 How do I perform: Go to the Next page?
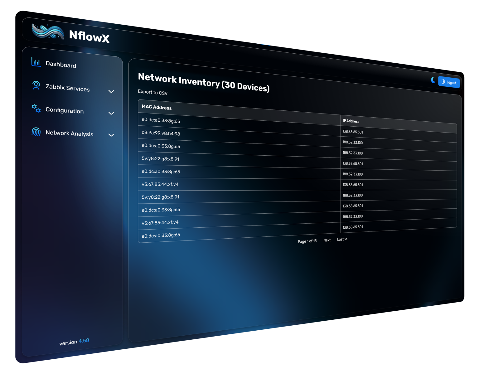(327, 240)
